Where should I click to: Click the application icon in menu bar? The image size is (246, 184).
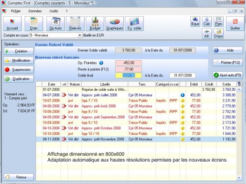point(4,11)
